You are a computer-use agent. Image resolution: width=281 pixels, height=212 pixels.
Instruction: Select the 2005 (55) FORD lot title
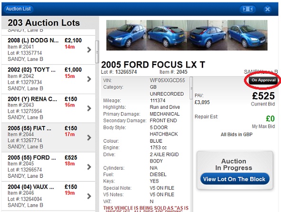tap(32, 157)
